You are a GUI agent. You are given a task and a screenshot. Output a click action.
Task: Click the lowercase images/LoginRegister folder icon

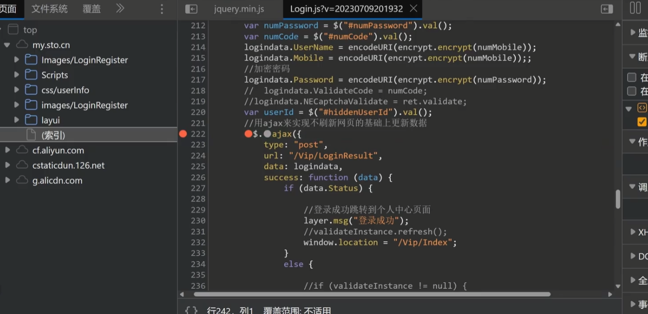31,105
